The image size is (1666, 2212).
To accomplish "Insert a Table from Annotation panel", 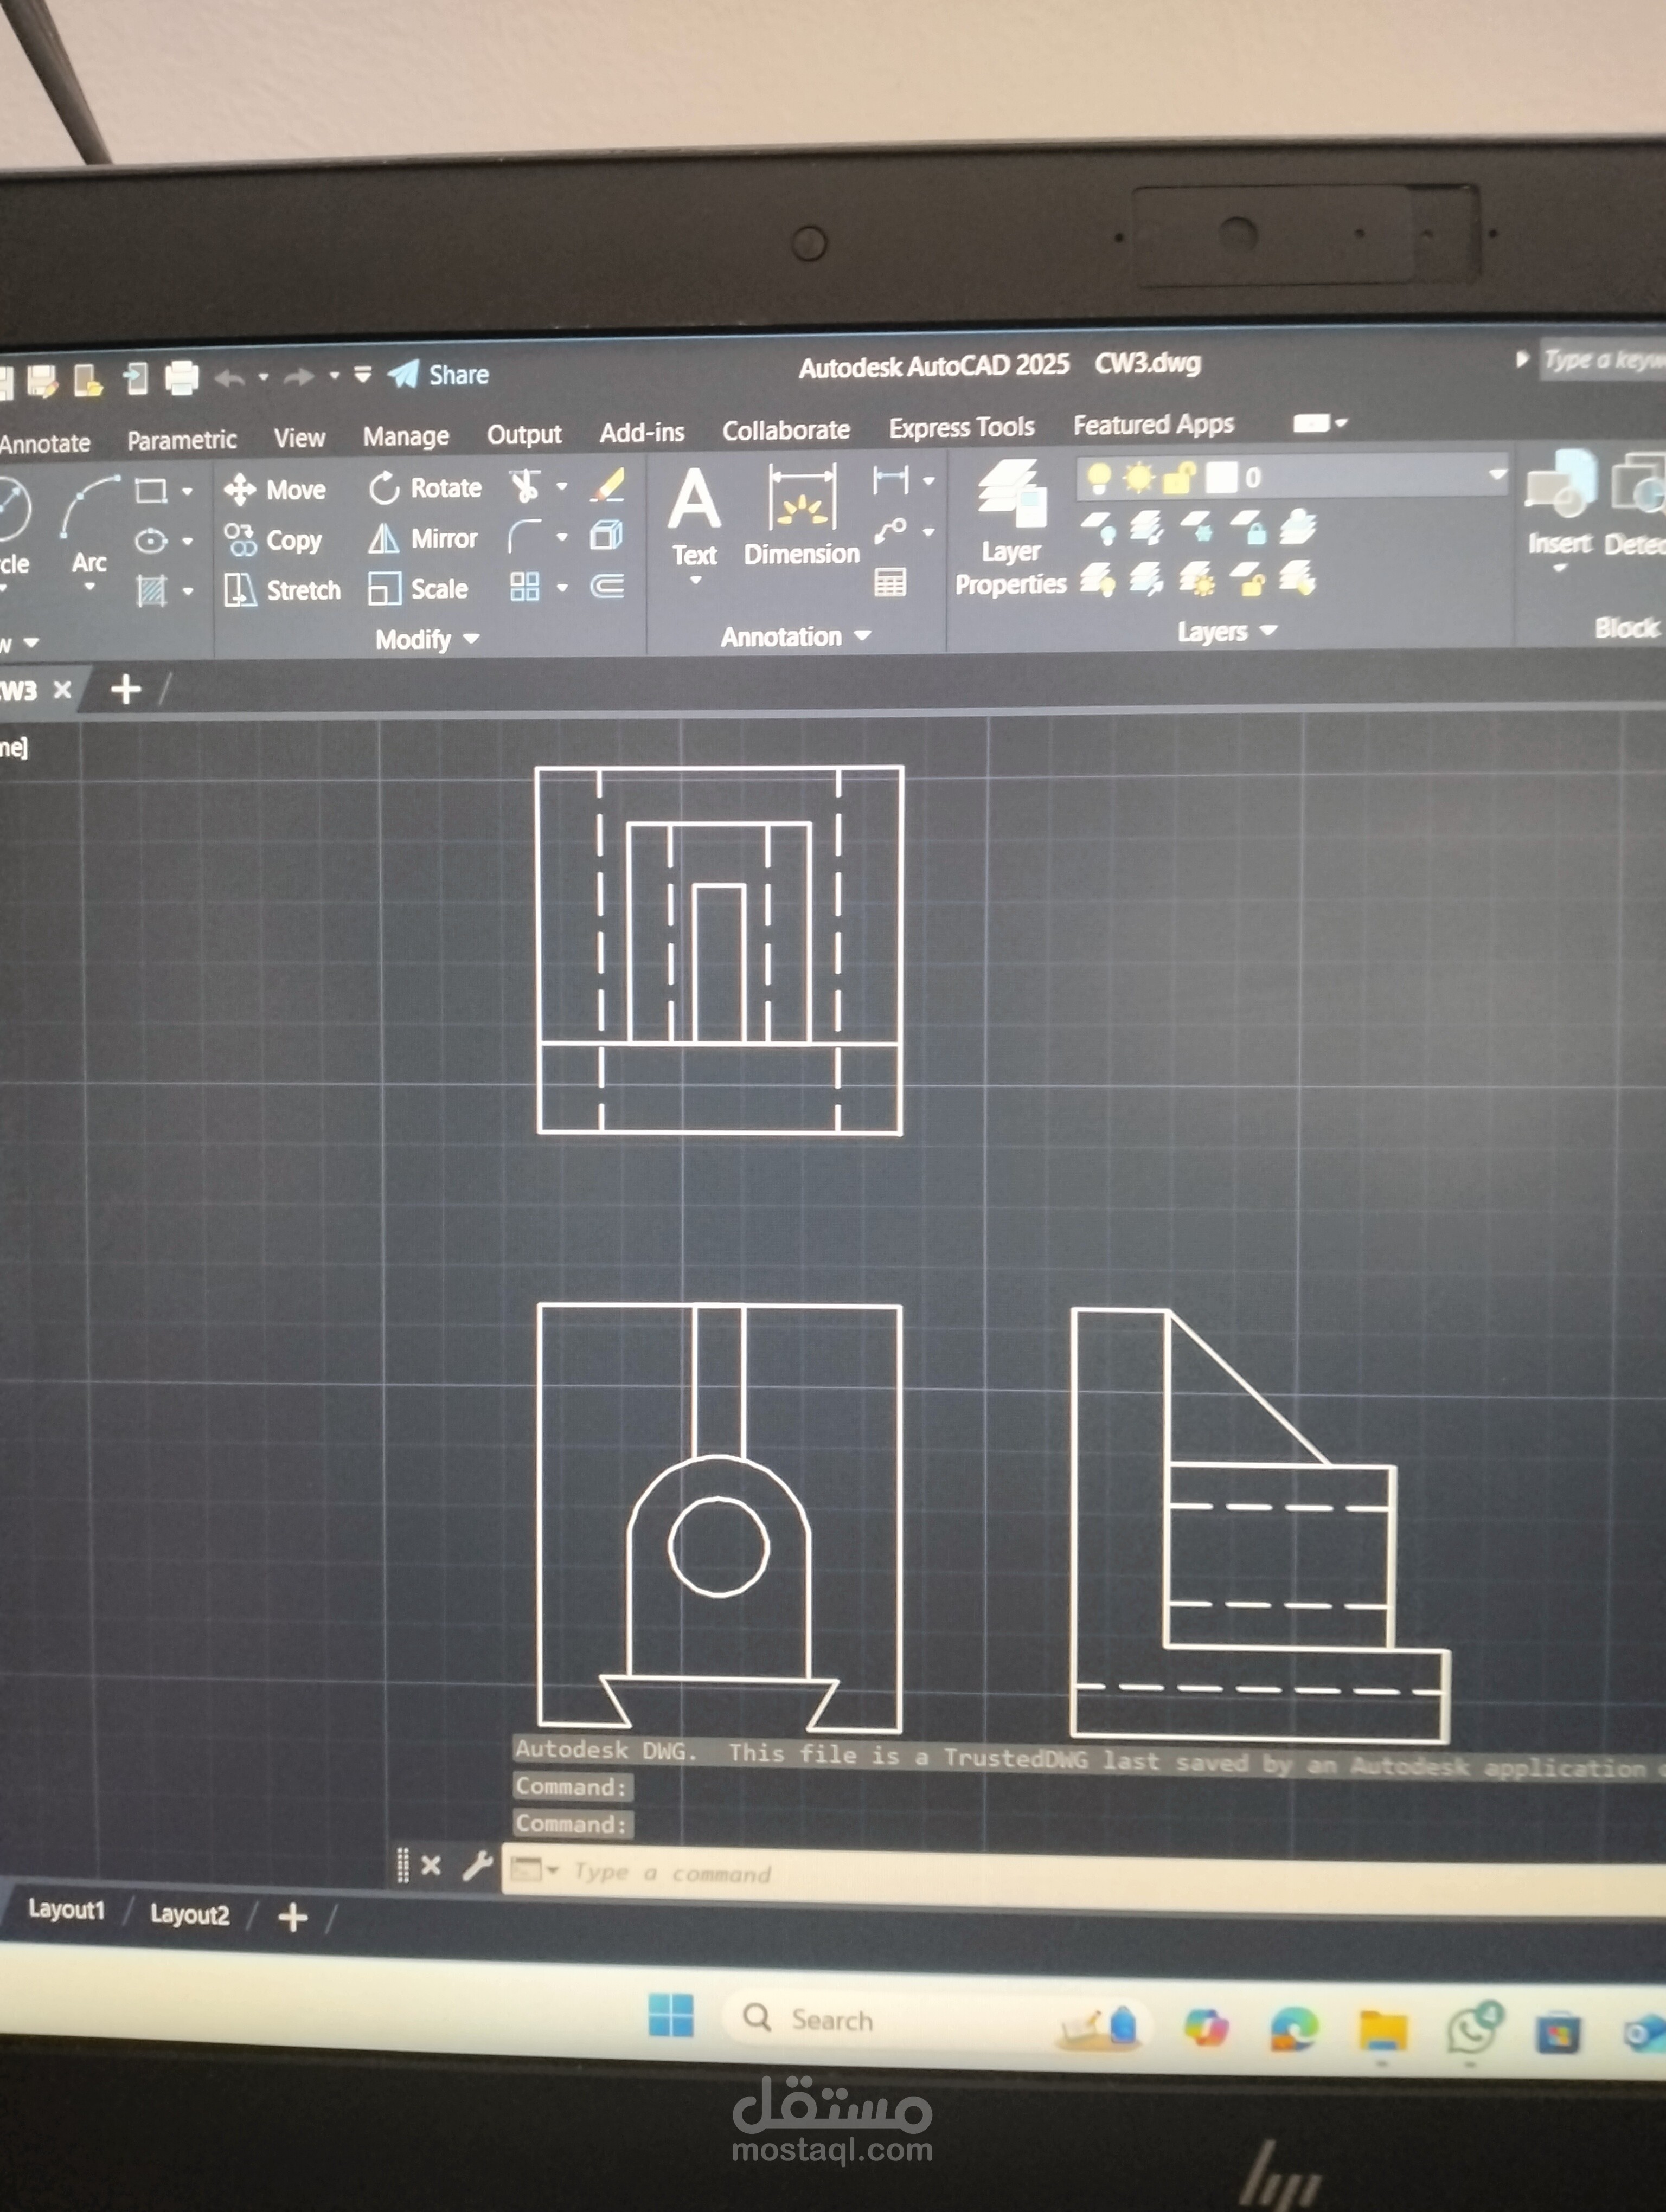I will 889,582.
